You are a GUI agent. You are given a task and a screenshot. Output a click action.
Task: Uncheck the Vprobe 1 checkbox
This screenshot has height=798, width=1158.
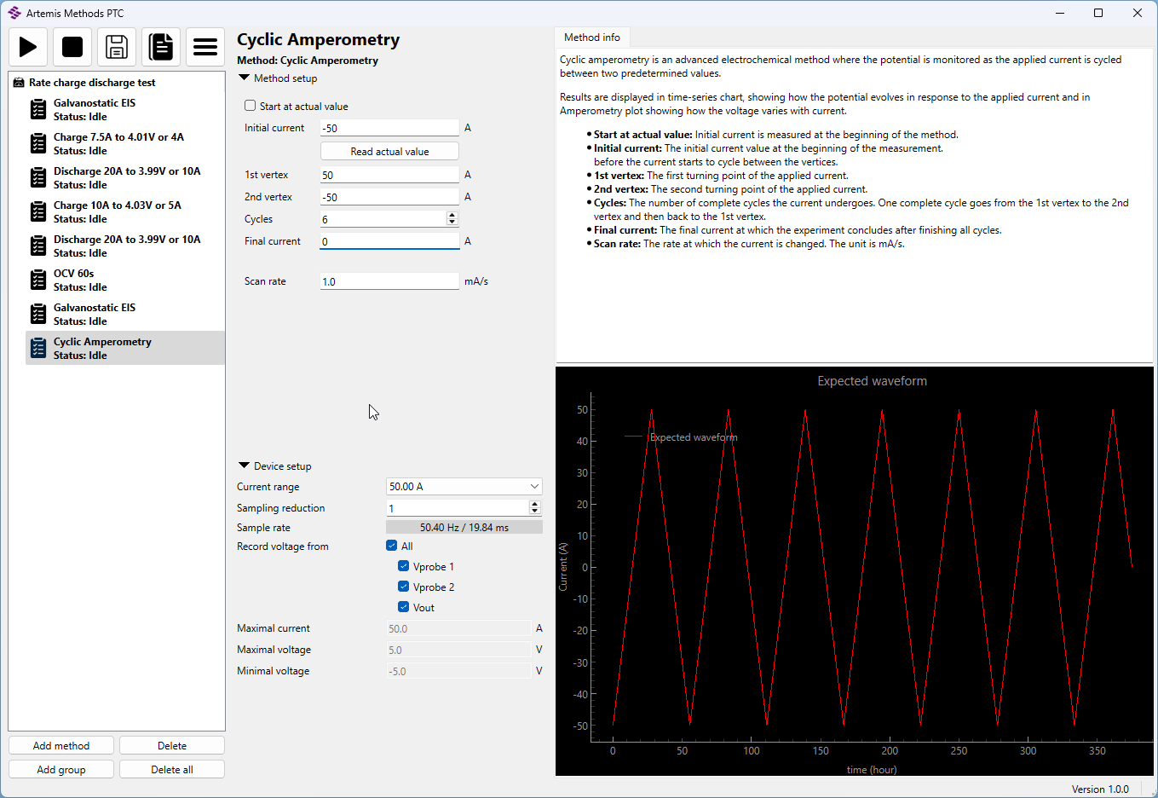click(x=404, y=566)
